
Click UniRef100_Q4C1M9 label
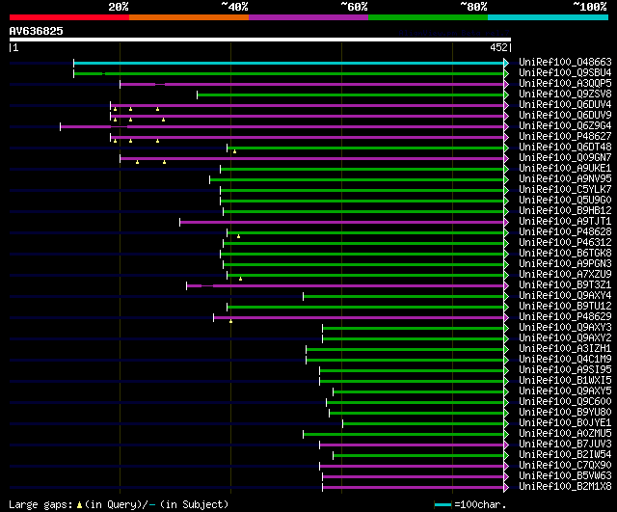pyautogui.click(x=565, y=360)
